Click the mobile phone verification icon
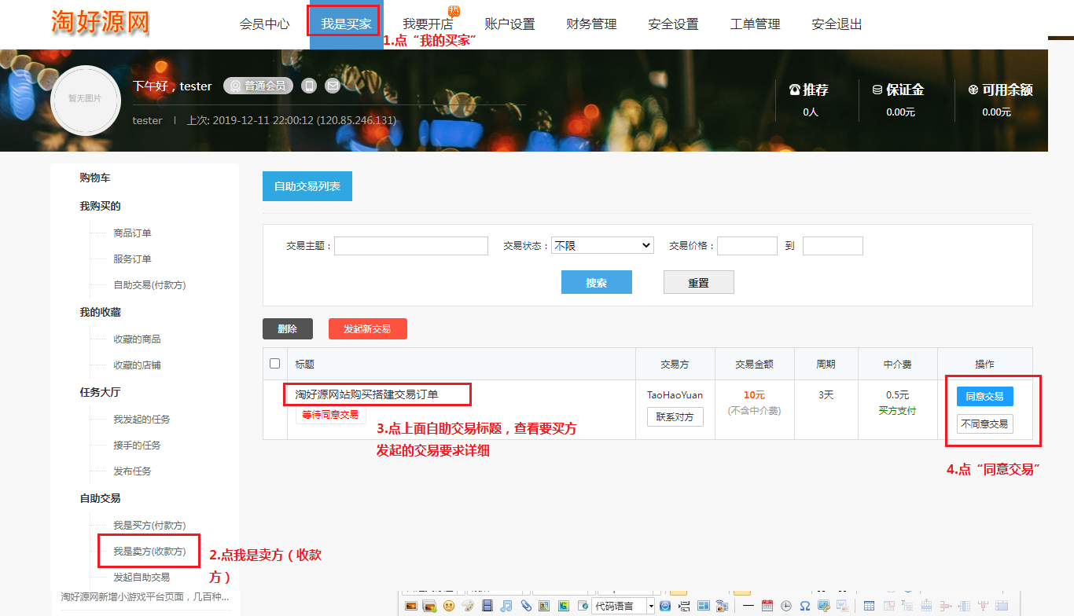The width and height of the screenshot is (1074, 616). [310, 86]
